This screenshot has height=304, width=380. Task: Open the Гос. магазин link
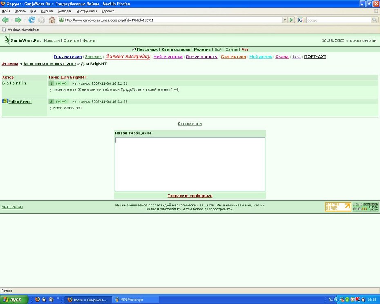click(x=67, y=56)
